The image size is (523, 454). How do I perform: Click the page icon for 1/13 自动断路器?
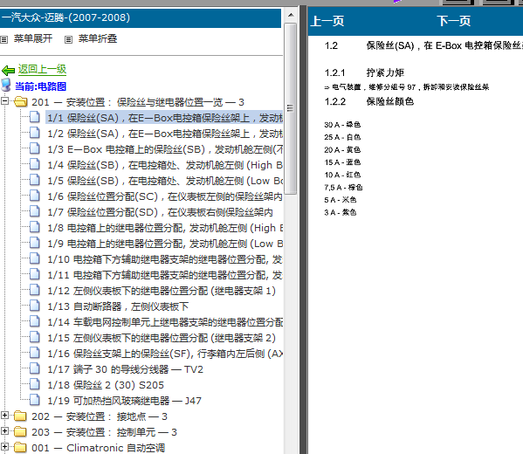[34, 306]
